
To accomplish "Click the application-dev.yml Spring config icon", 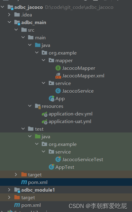I will [44, 114].
